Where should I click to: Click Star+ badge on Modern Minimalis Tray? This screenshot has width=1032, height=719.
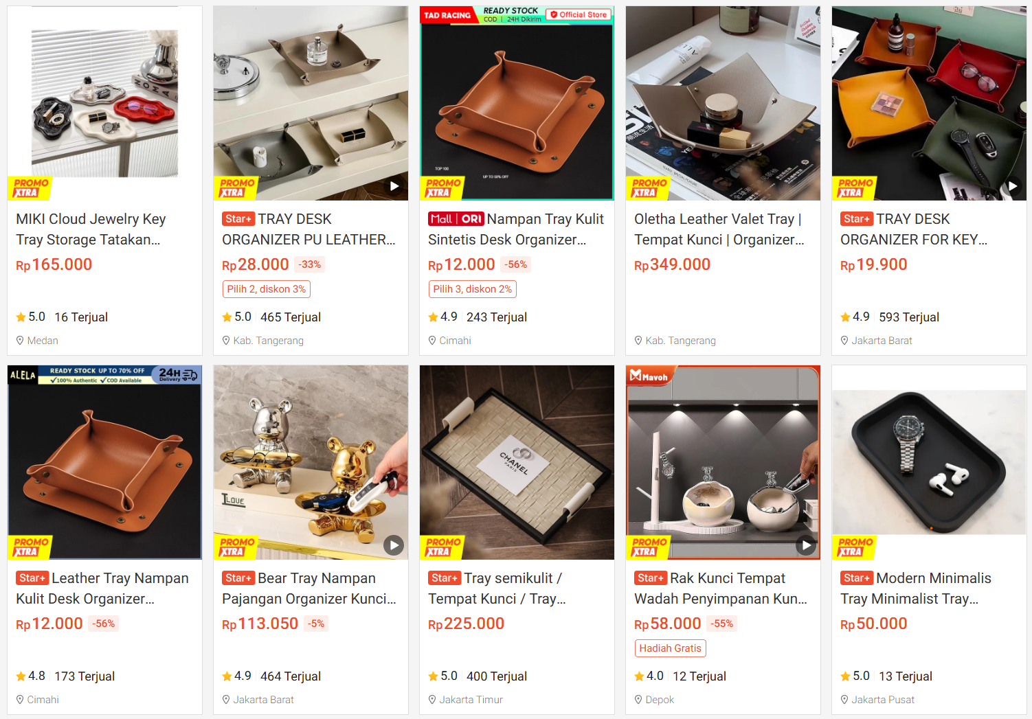pyautogui.click(x=857, y=578)
